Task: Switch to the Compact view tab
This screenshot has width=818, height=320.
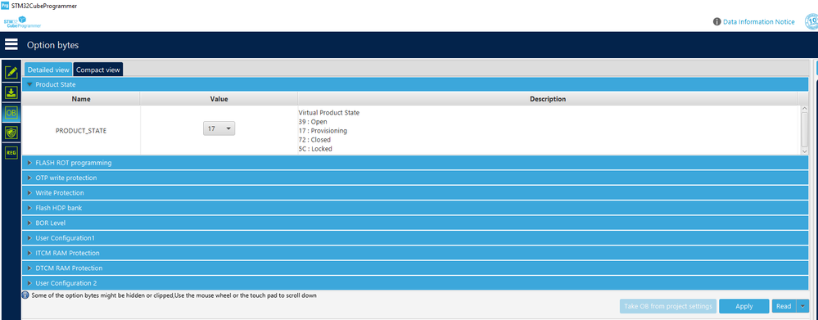Action: (98, 70)
